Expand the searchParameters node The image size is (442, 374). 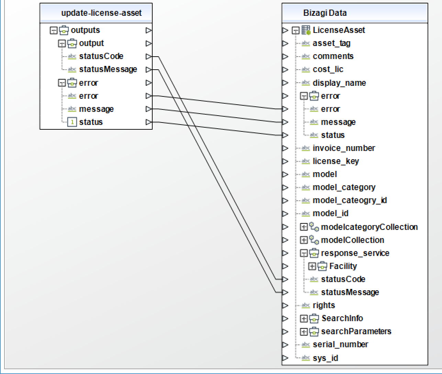click(304, 331)
